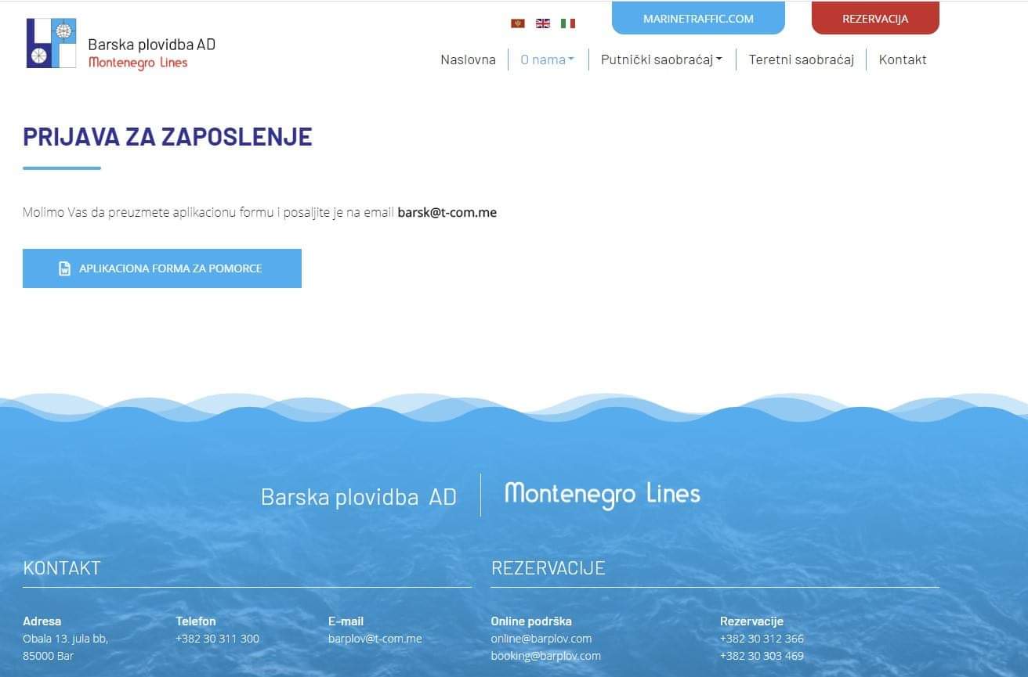The width and height of the screenshot is (1028, 677).
Task: Click the Montenegro Lines header subtitle
Action: point(138,63)
